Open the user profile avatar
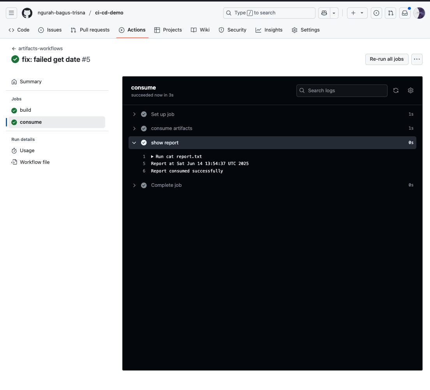This screenshot has width=430, height=390. [419, 13]
